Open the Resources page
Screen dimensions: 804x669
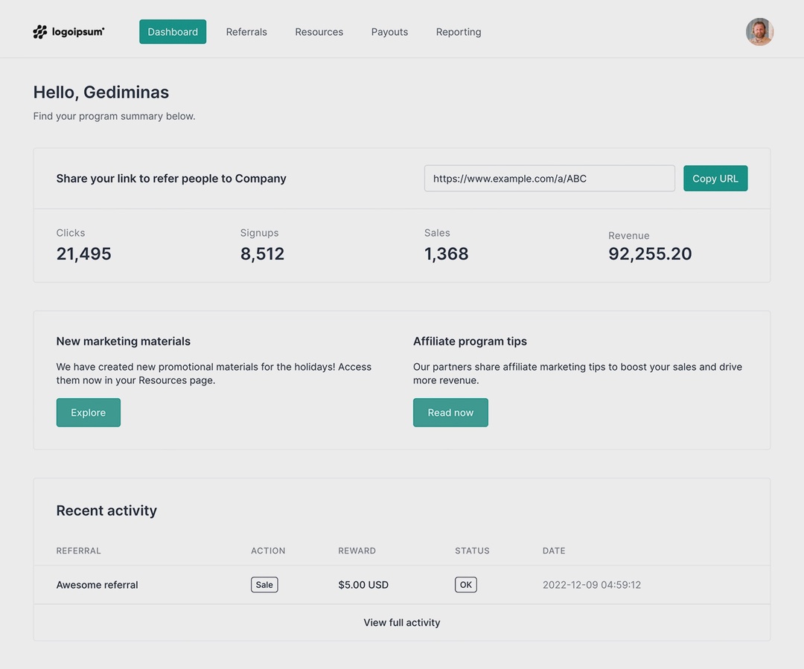(x=319, y=31)
